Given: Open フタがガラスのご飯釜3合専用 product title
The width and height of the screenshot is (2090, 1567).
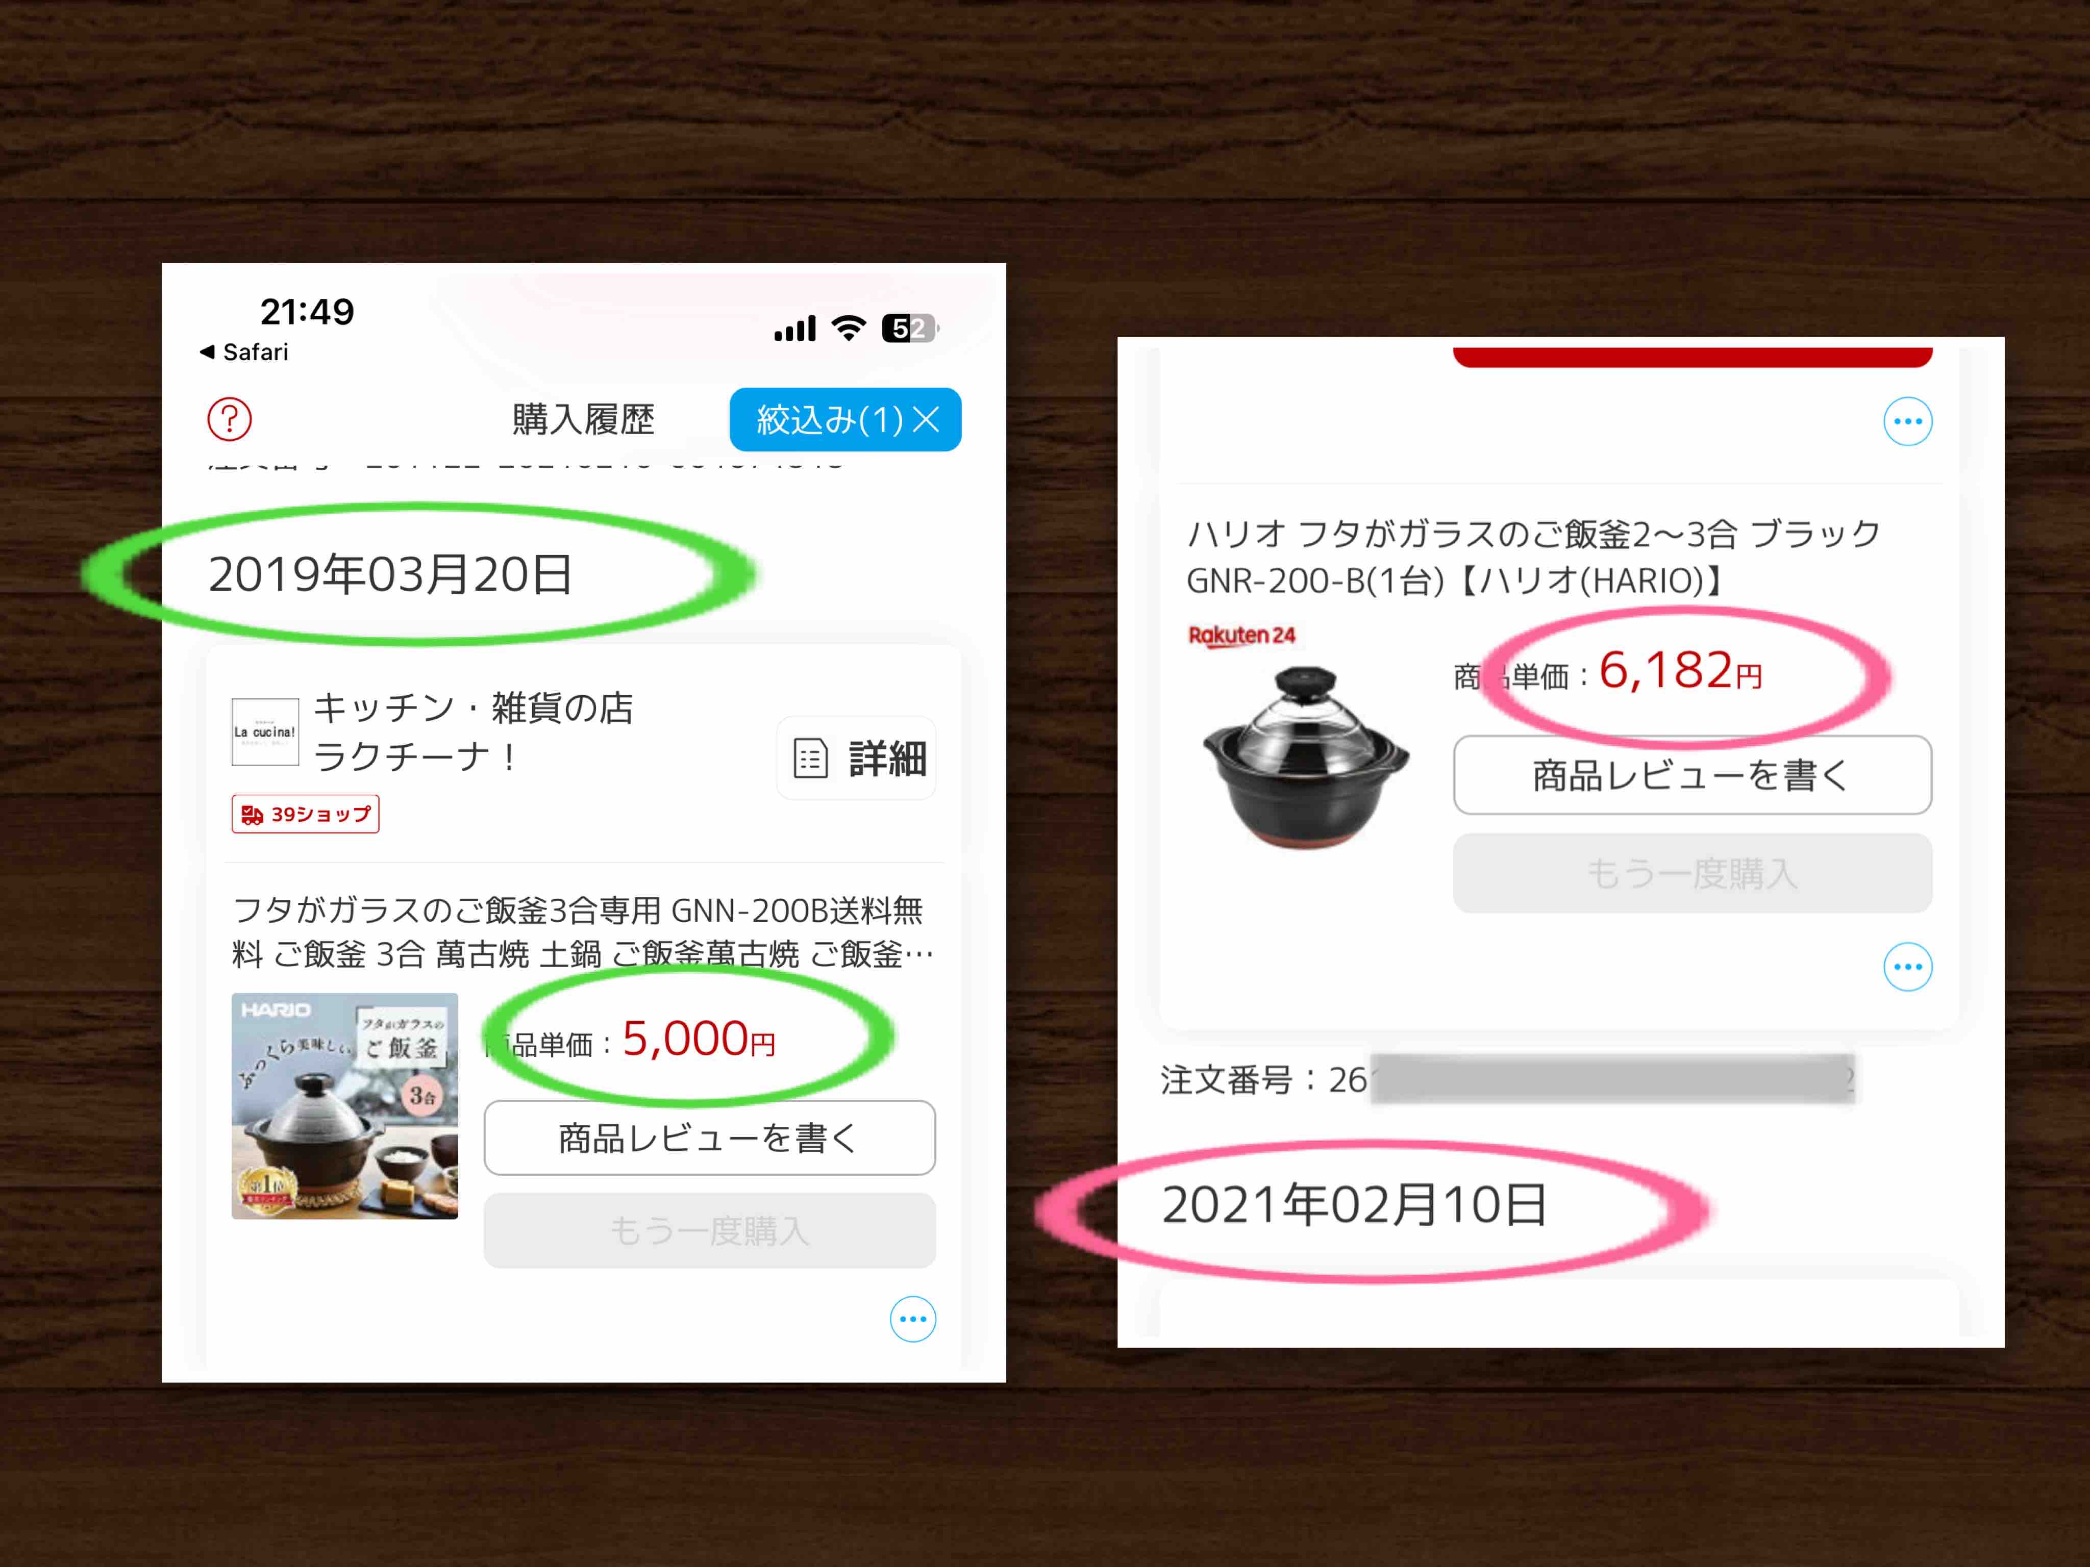Looking at the screenshot, I should pos(582,932).
